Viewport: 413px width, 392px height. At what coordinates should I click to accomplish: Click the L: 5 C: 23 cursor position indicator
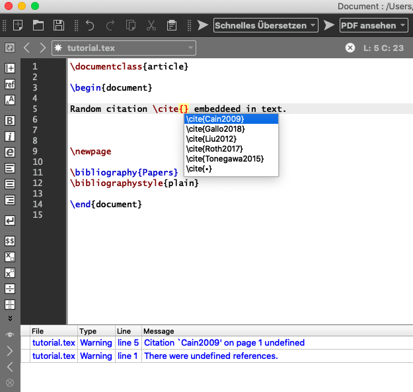pyautogui.click(x=383, y=48)
